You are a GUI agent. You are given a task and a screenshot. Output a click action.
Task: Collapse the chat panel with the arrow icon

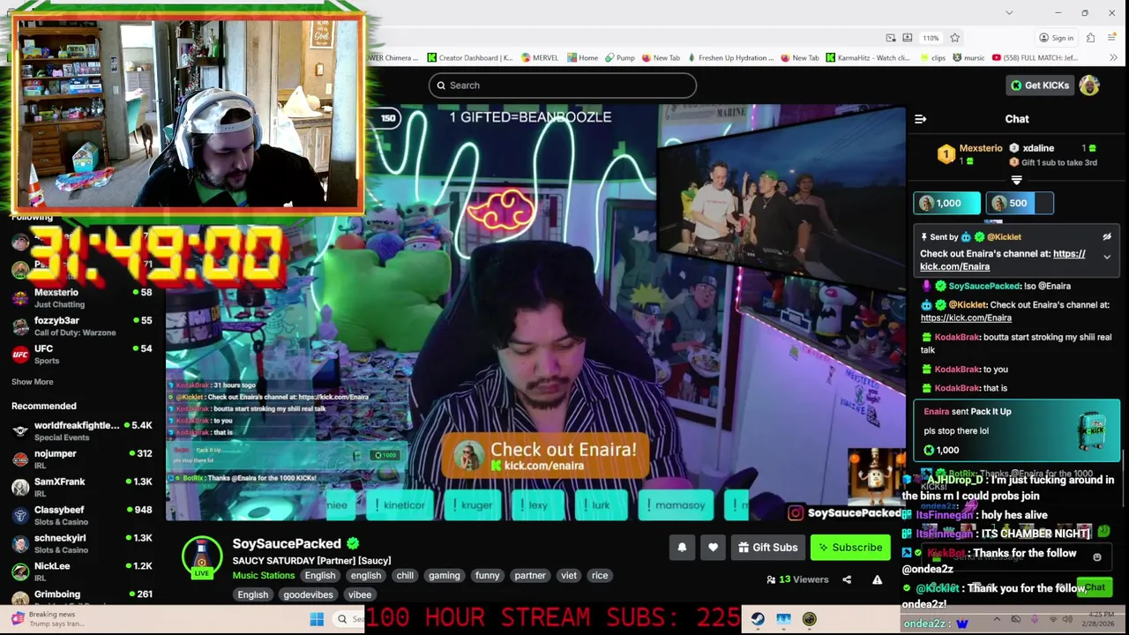click(920, 119)
